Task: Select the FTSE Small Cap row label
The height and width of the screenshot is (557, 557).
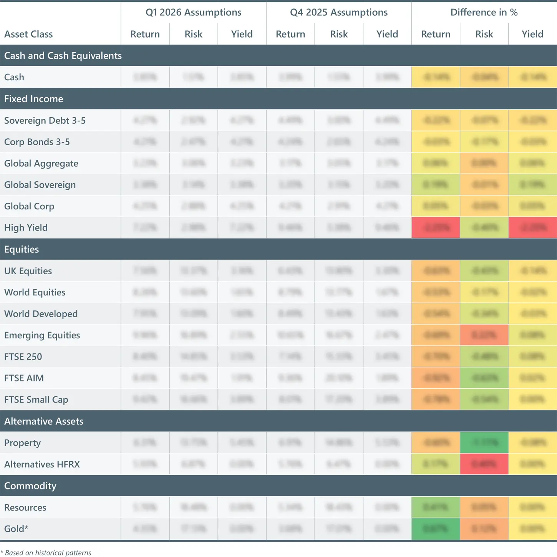Action: pos(36,400)
